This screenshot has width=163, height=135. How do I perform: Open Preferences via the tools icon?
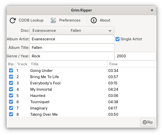[53, 20]
